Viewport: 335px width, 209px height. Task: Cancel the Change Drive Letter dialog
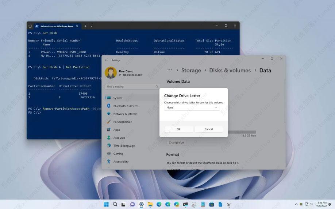pyautogui.click(x=208, y=129)
